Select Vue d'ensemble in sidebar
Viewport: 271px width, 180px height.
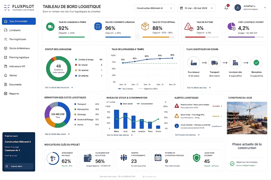click(19, 21)
